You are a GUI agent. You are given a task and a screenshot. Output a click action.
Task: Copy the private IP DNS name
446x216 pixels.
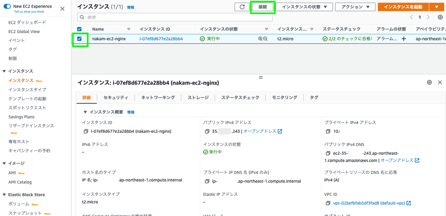pyautogui.click(x=207, y=181)
